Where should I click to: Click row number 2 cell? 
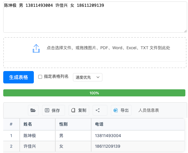[11, 146]
